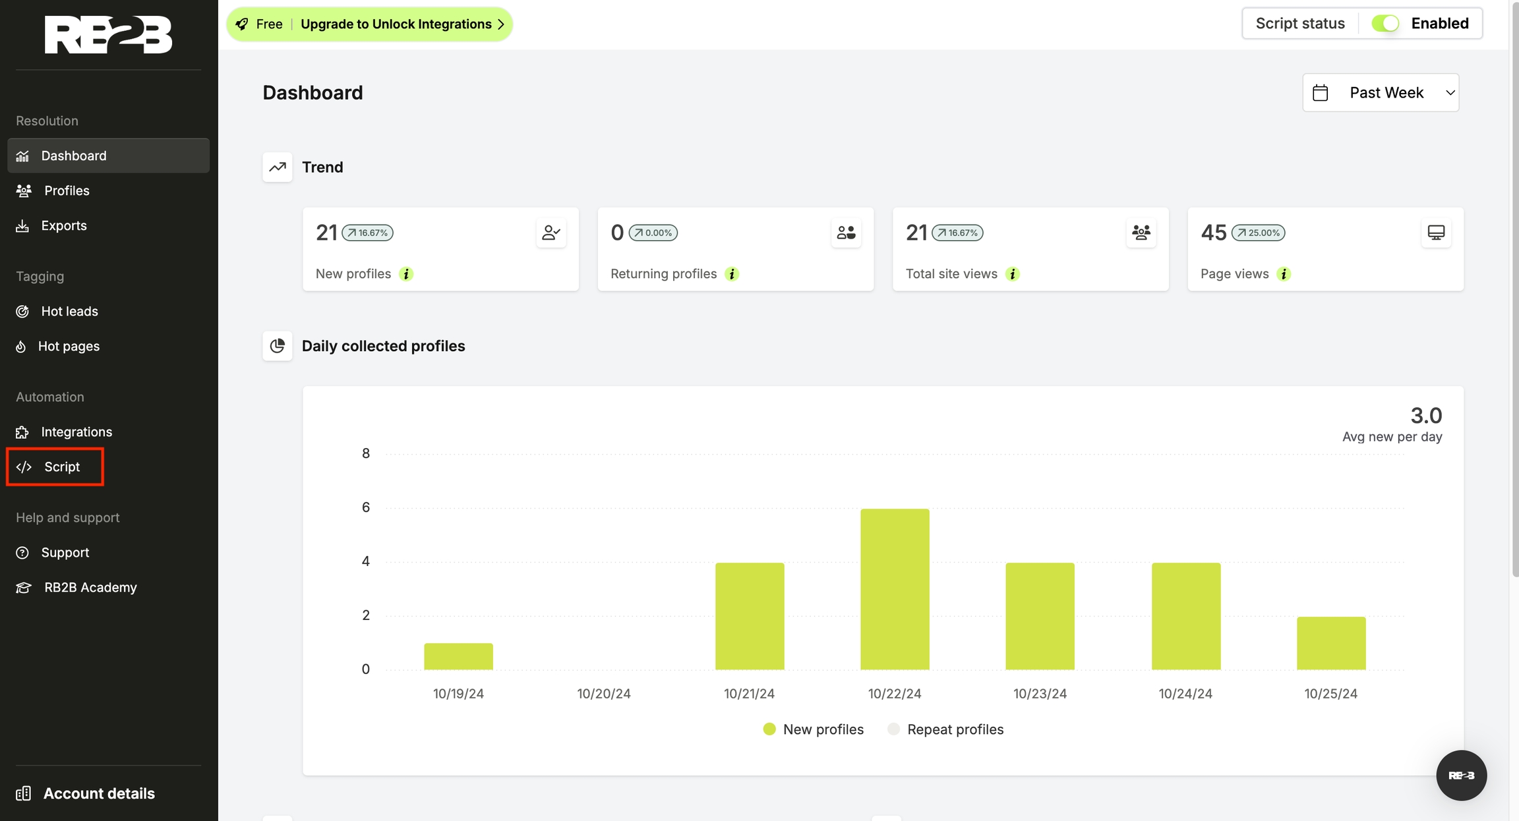Click the Returning profiles info icon
The width and height of the screenshot is (1519, 821).
click(x=732, y=274)
